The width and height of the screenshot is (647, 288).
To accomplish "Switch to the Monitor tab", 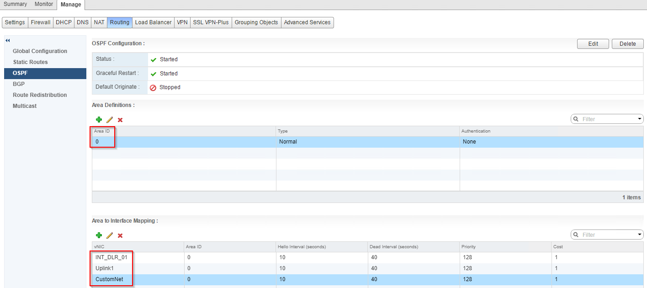I will (x=44, y=4).
